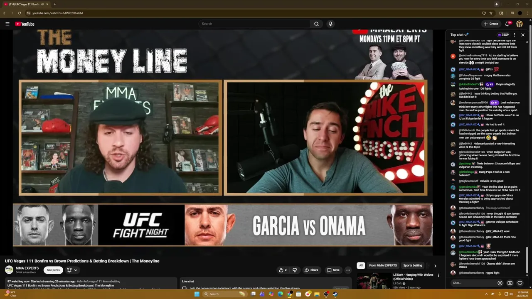Click install app icon in address bar
This screenshot has height=299, width=532.
coord(484,13)
